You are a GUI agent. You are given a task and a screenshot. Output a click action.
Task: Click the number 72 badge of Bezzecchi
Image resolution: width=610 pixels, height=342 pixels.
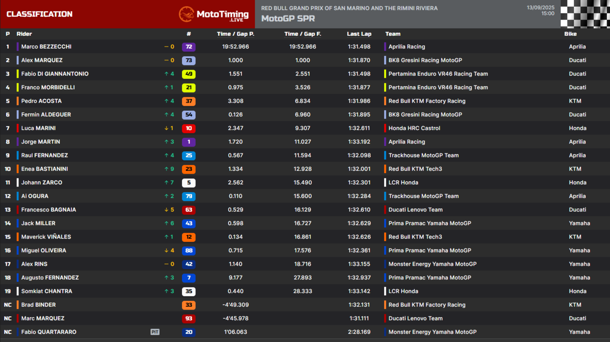tap(189, 47)
